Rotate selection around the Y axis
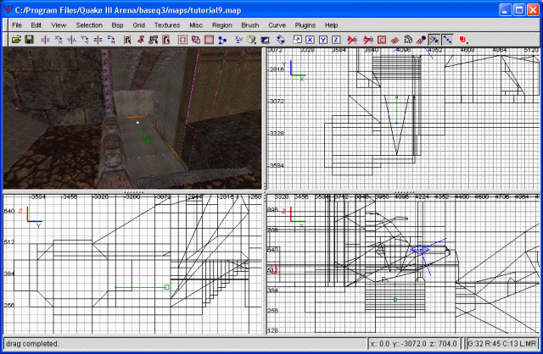The image size is (543, 354). point(85,40)
